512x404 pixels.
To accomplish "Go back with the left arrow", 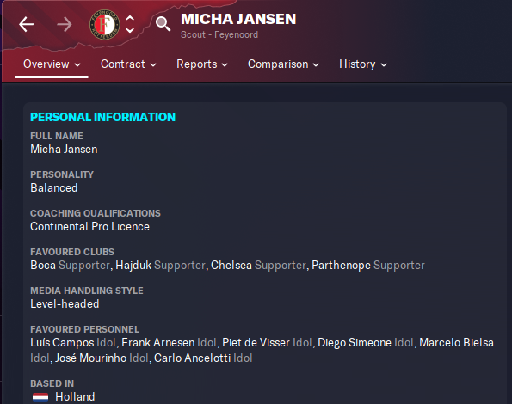I will (27, 24).
